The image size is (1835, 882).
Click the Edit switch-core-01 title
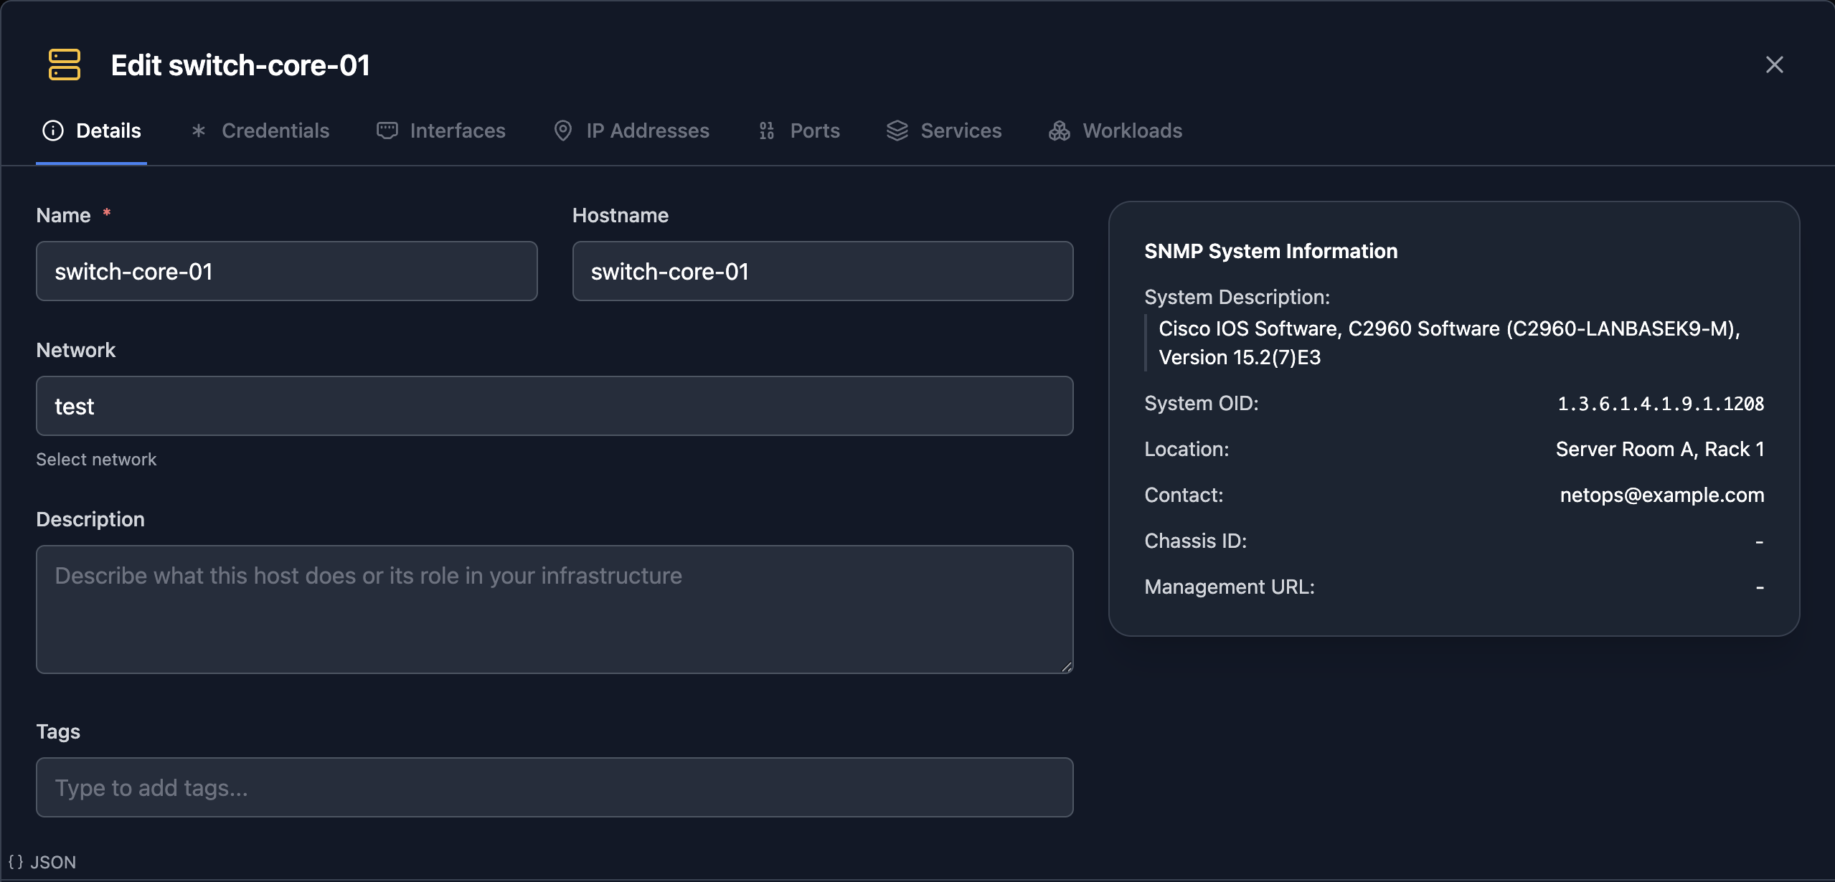(240, 65)
